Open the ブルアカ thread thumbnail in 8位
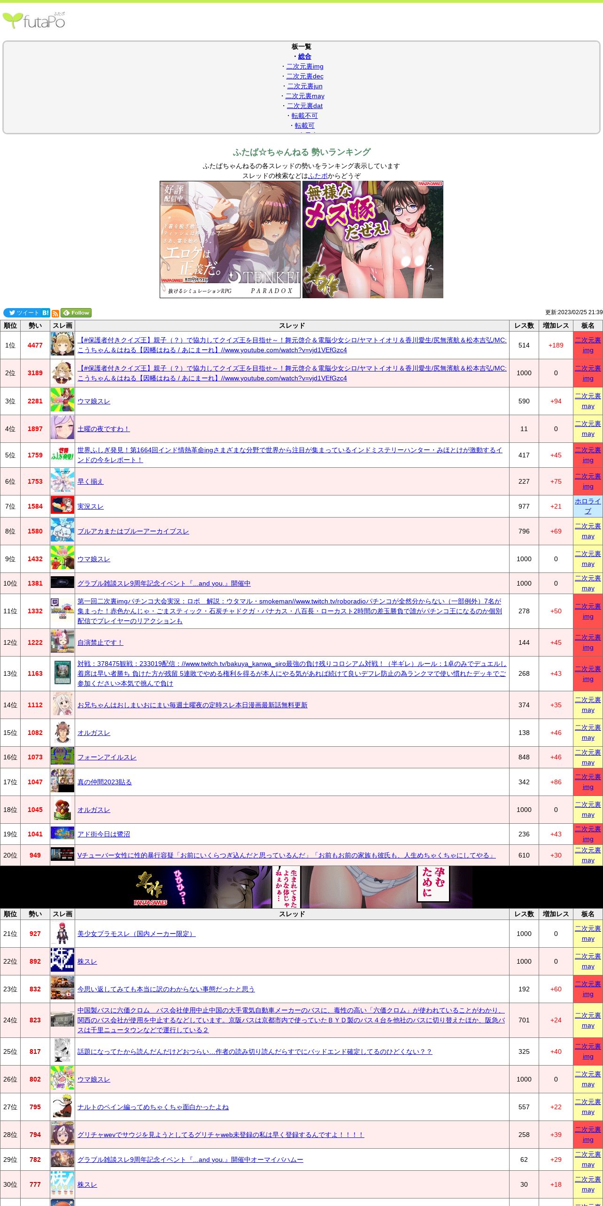Viewport: 603px width, 1206px height. [x=62, y=531]
